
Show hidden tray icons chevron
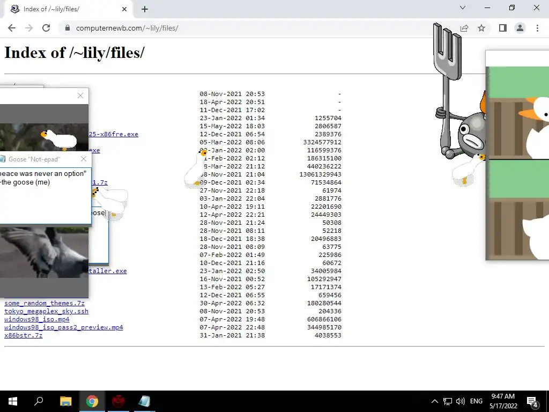[x=434, y=401]
